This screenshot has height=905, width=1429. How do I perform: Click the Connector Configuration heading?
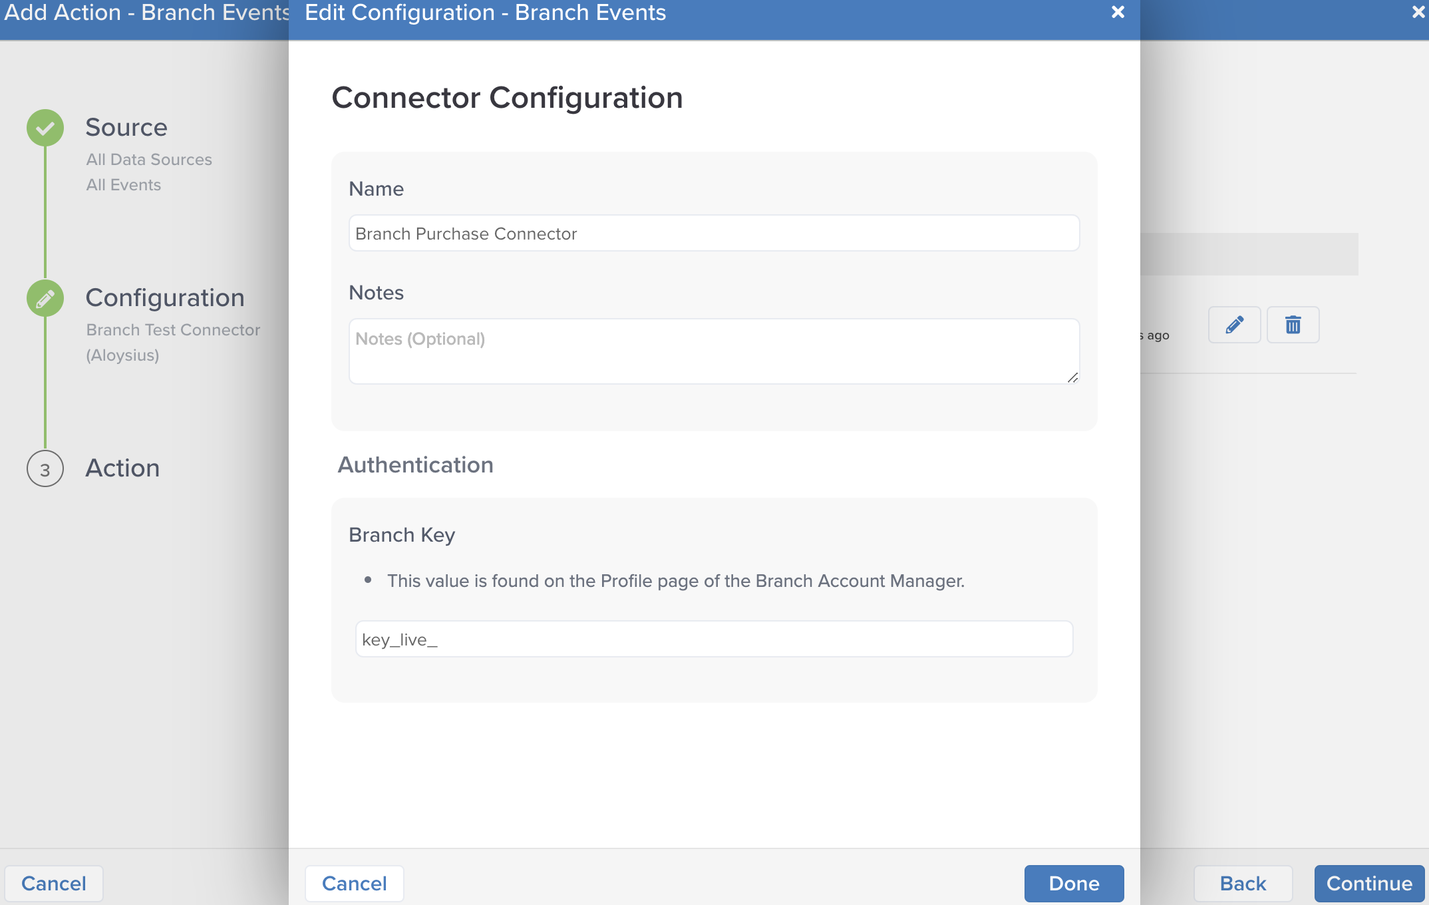click(x=507, y=98)
